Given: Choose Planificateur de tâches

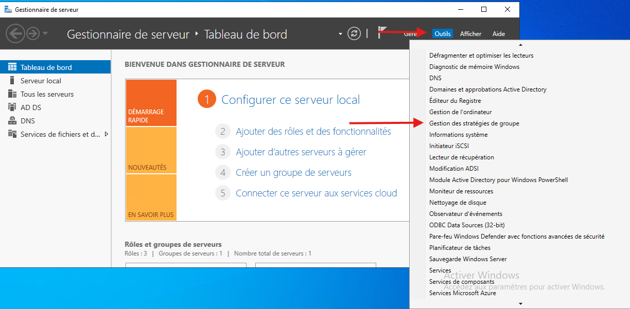Looking at the screenshot, I should (x=460, y=248).
